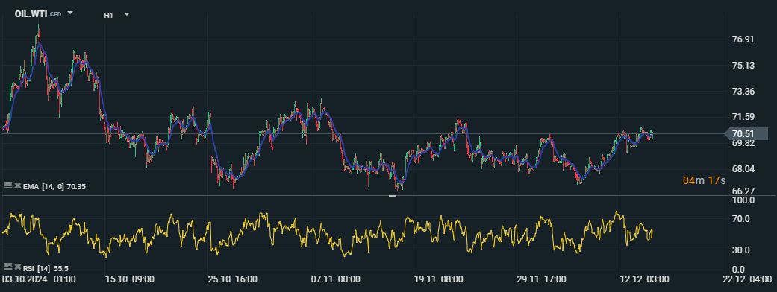
Task: Click the CFD instrument type tag
Action: point(55,15)
